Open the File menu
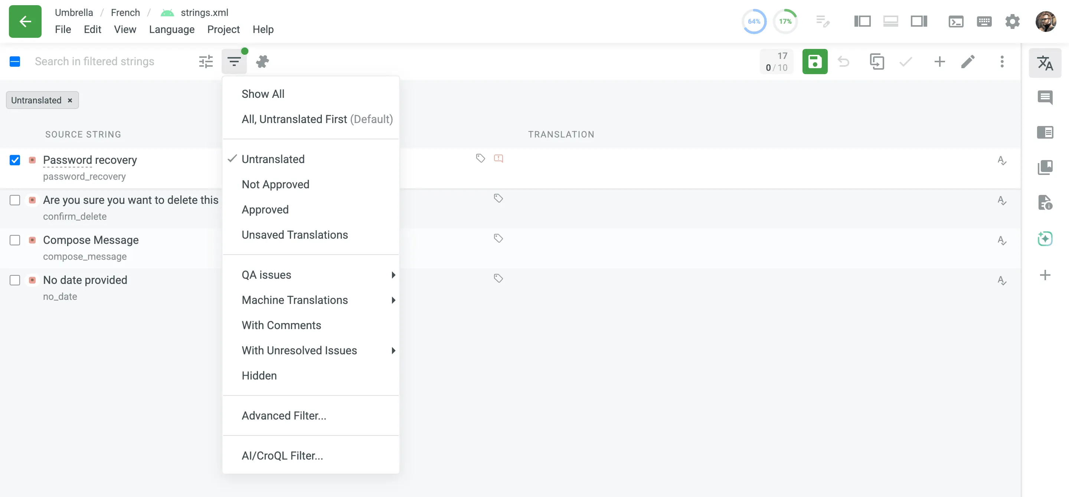The image size is (1069, 497). (x=63, y=29)
